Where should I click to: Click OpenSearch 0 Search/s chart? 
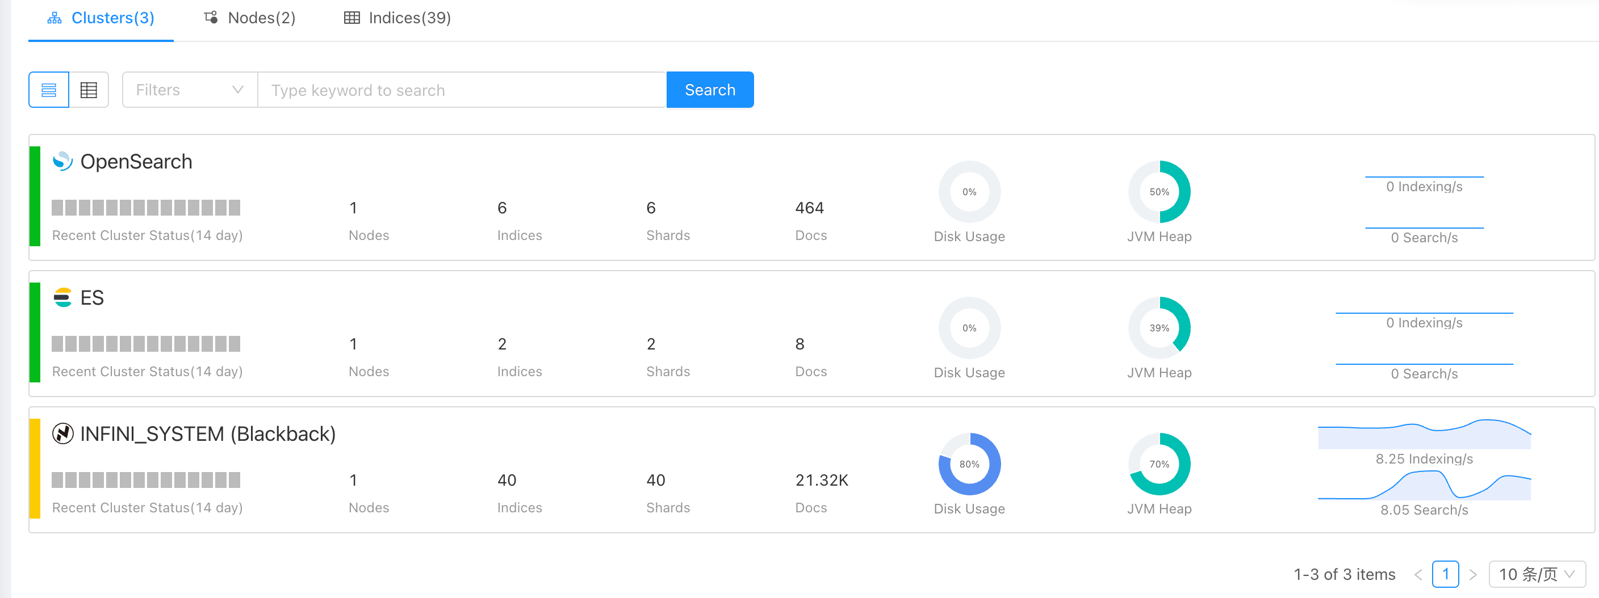tap(1424, 228)
